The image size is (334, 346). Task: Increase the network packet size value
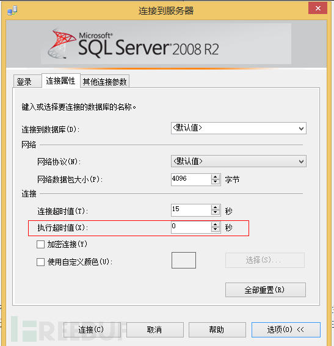216,177
